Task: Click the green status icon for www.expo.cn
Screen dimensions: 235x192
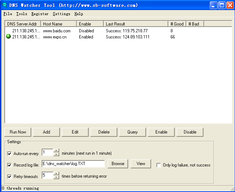Action: coord(9,37)
